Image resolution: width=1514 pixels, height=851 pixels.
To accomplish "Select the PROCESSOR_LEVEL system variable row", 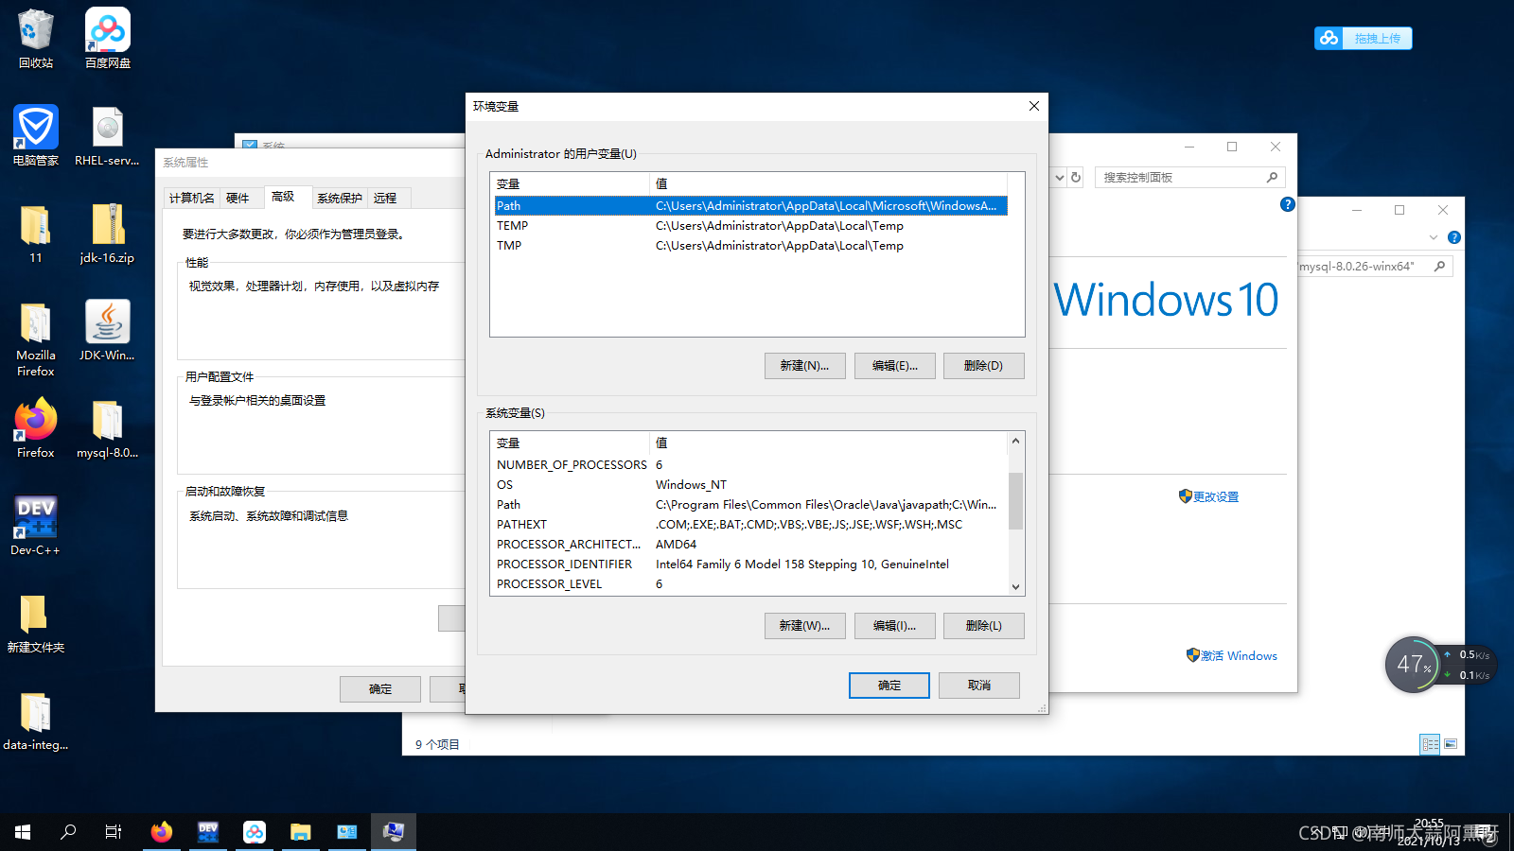I will pos(751,583).
